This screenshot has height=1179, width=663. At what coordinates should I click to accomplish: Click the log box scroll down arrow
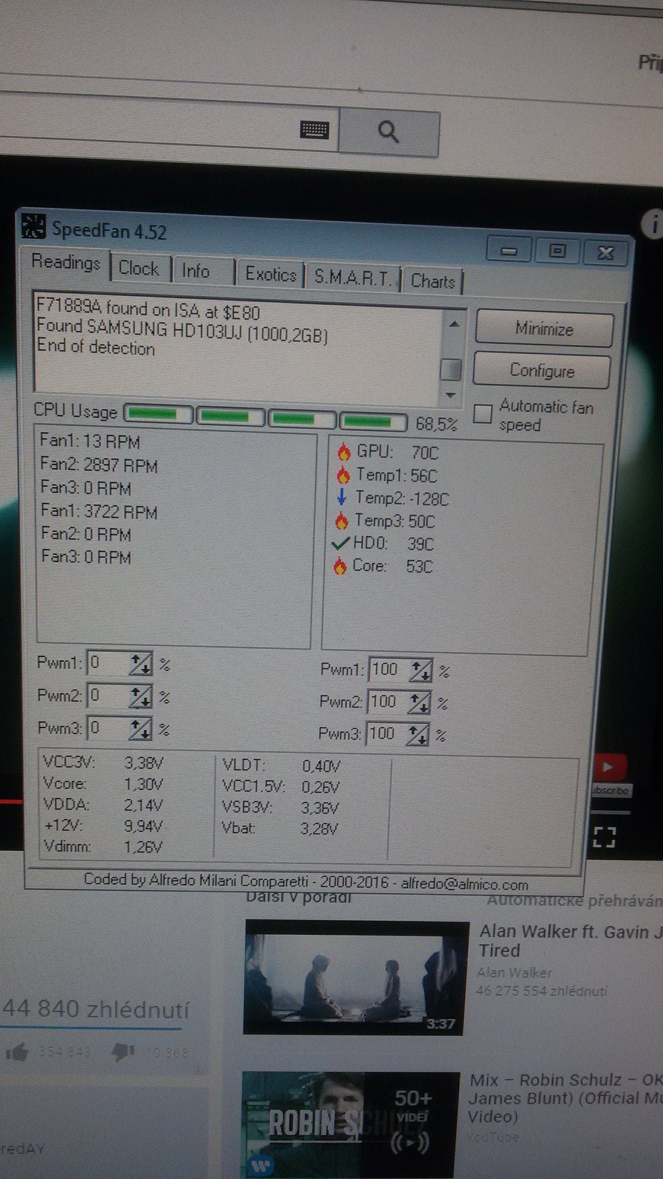point(451,395)
